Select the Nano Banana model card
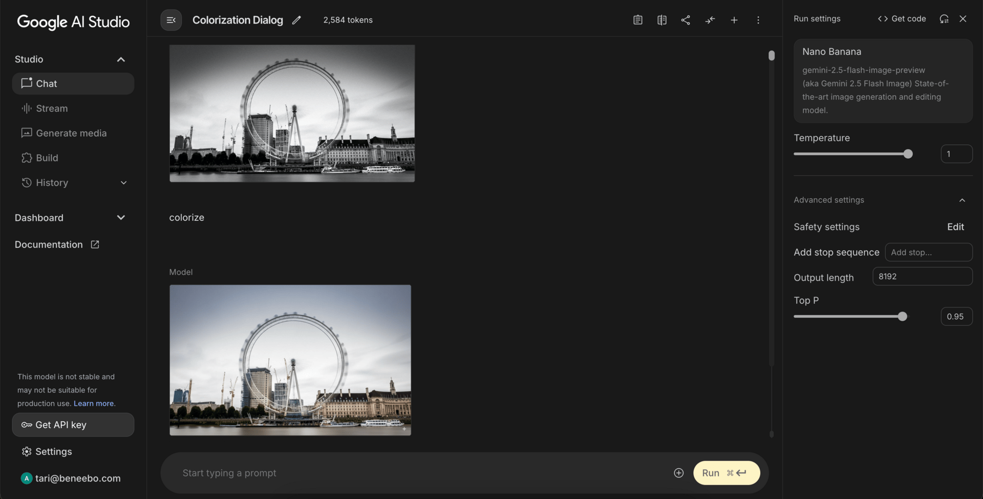The width and height of the screenshot is (983, 499). pos(883,81)
